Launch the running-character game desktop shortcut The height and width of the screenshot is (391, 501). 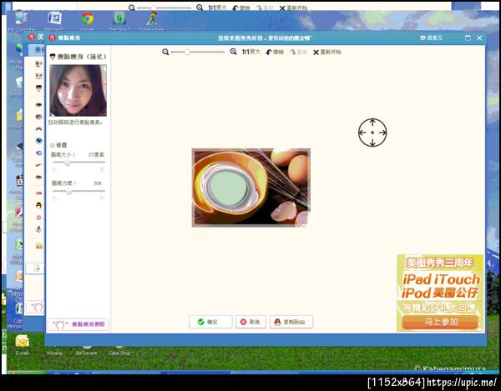[152, 18]
